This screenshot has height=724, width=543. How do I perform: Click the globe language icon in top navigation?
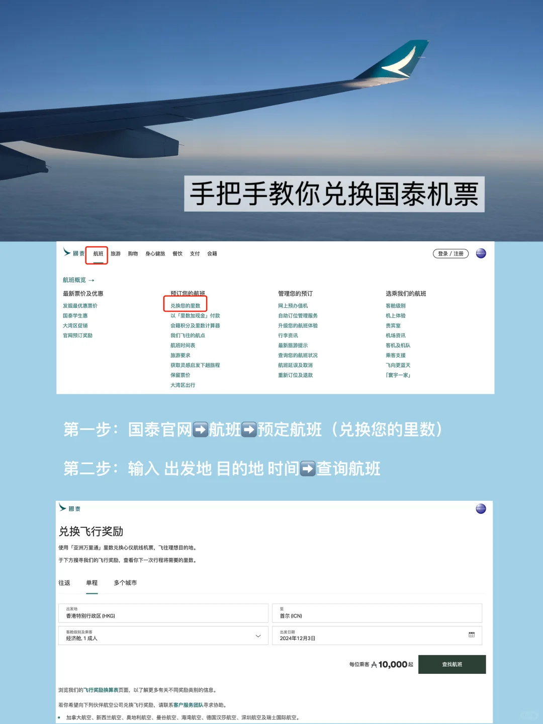[481, 253]
